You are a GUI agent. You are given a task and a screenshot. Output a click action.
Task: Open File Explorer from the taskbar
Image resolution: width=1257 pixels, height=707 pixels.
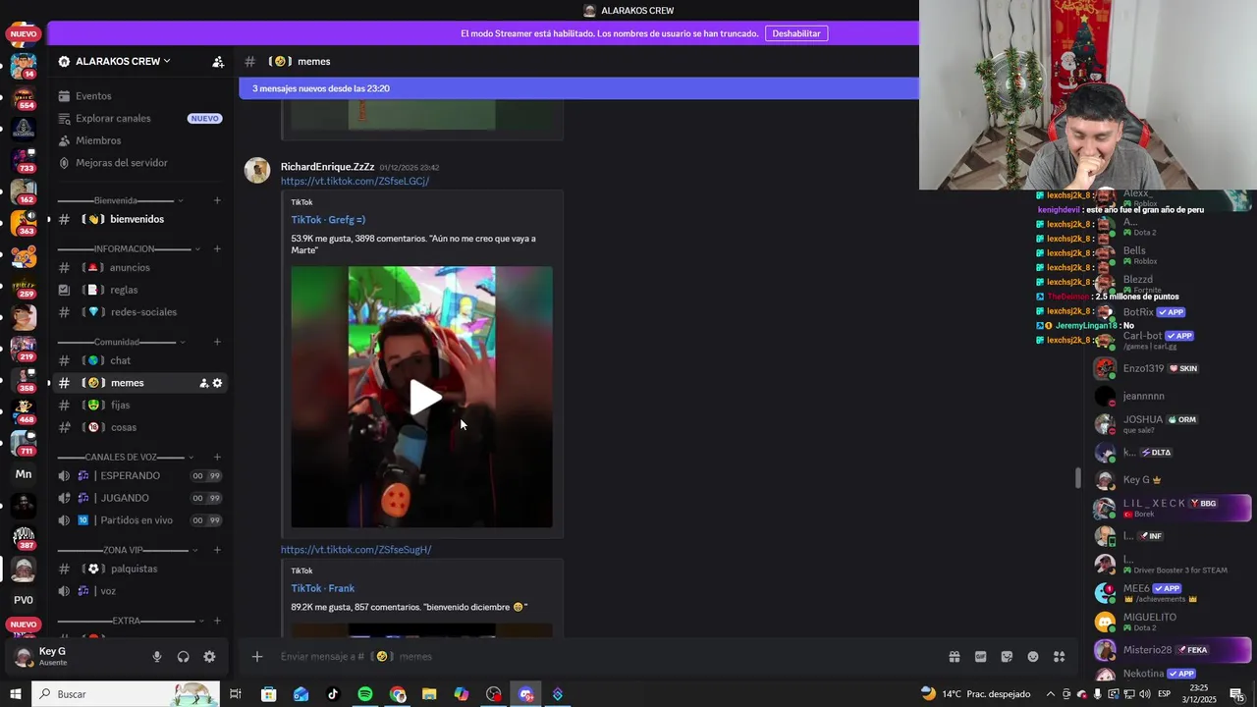pos(429,694)
